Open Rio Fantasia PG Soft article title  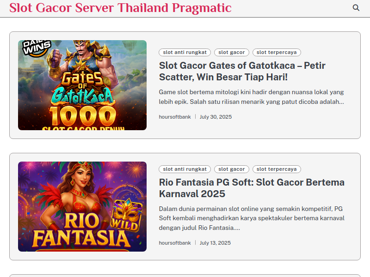(x=252, y=188)
